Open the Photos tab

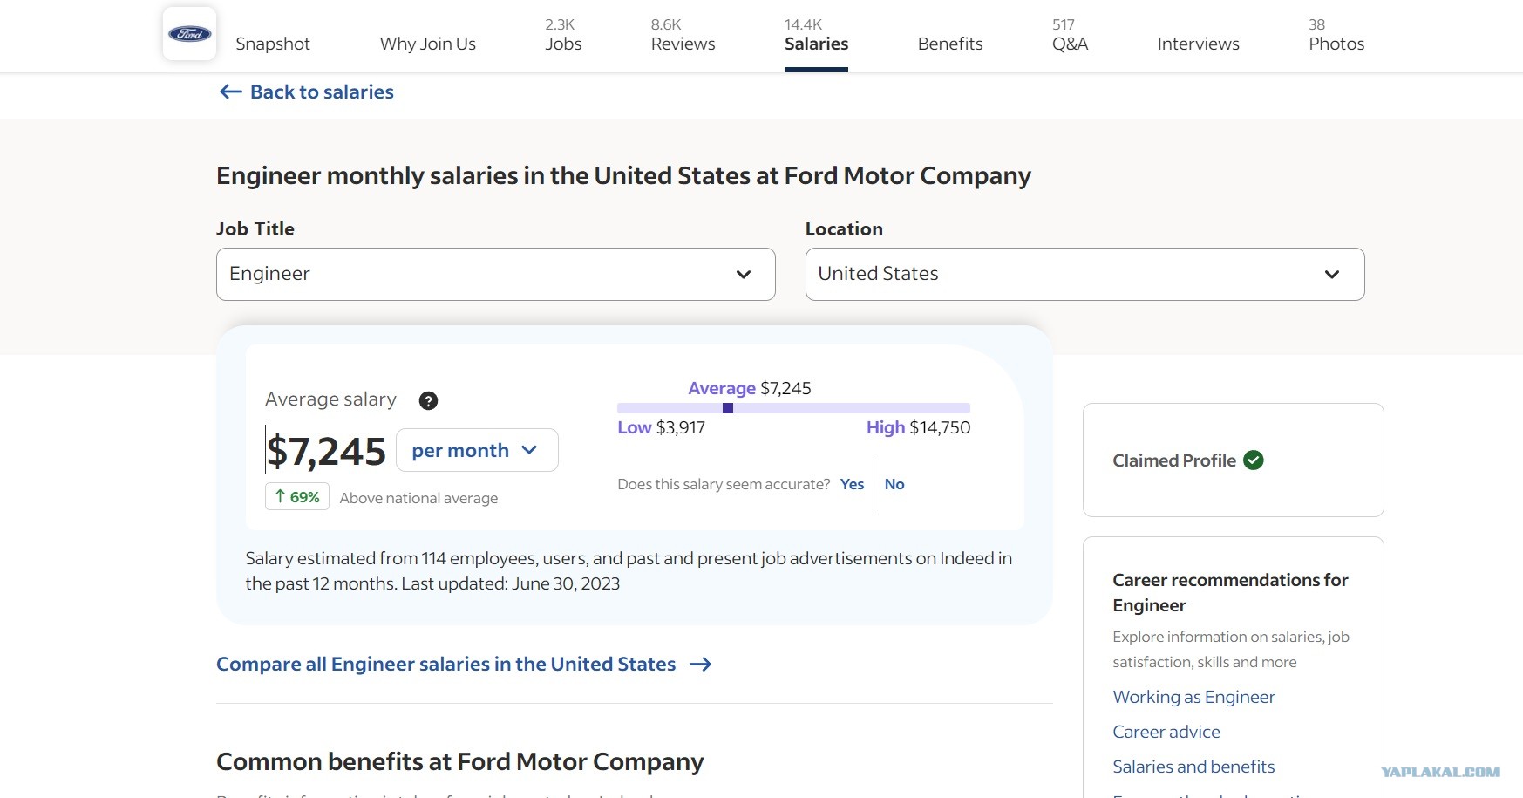pyautogui.click(x=1336, y=35)
